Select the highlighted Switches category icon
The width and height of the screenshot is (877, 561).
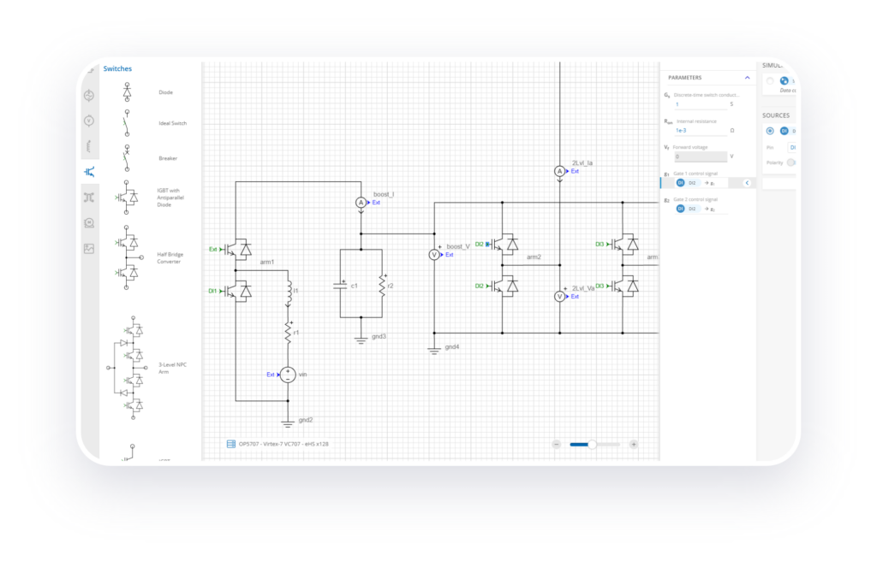pyautogui.click(x=89, y=172)
